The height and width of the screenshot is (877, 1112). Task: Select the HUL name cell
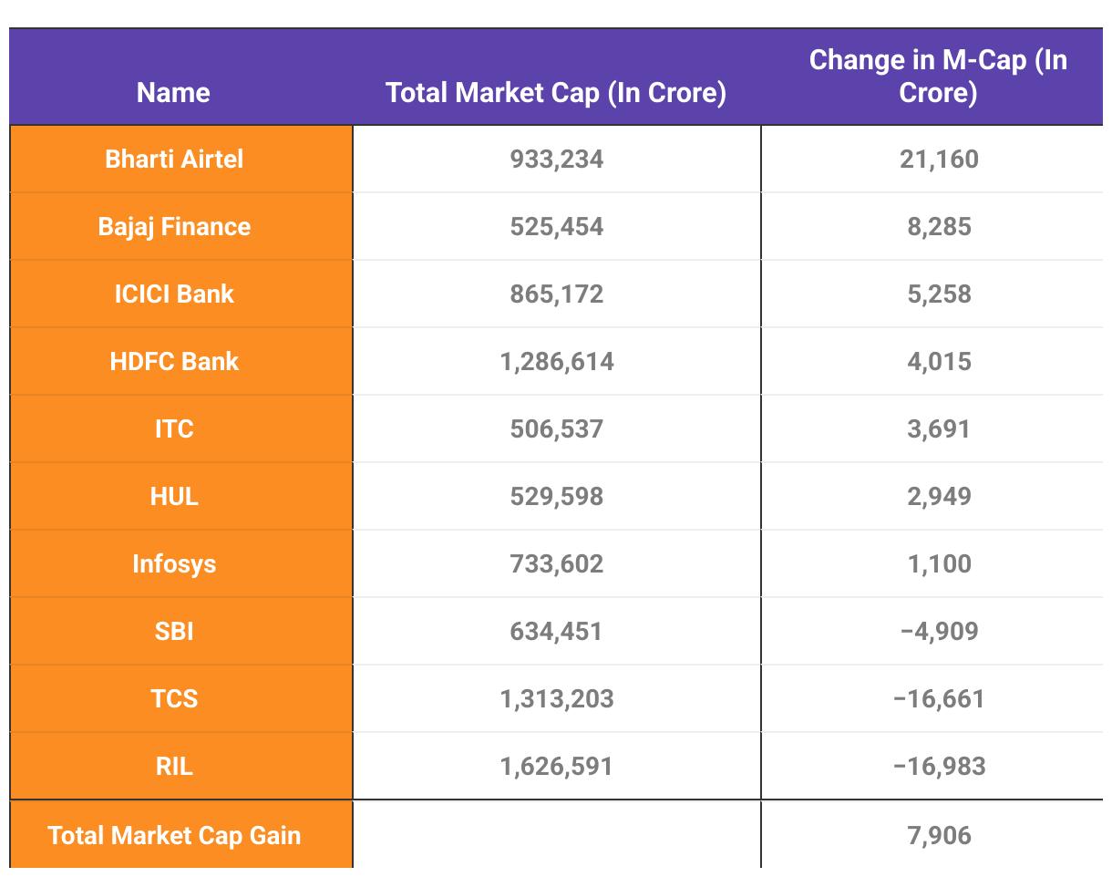click(x=174, y=496)
